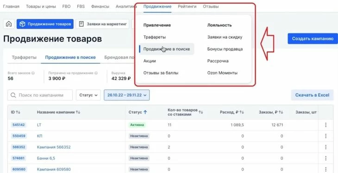Sort by Кол-во товаров со ставками arrows

click(x=200, y=112)
